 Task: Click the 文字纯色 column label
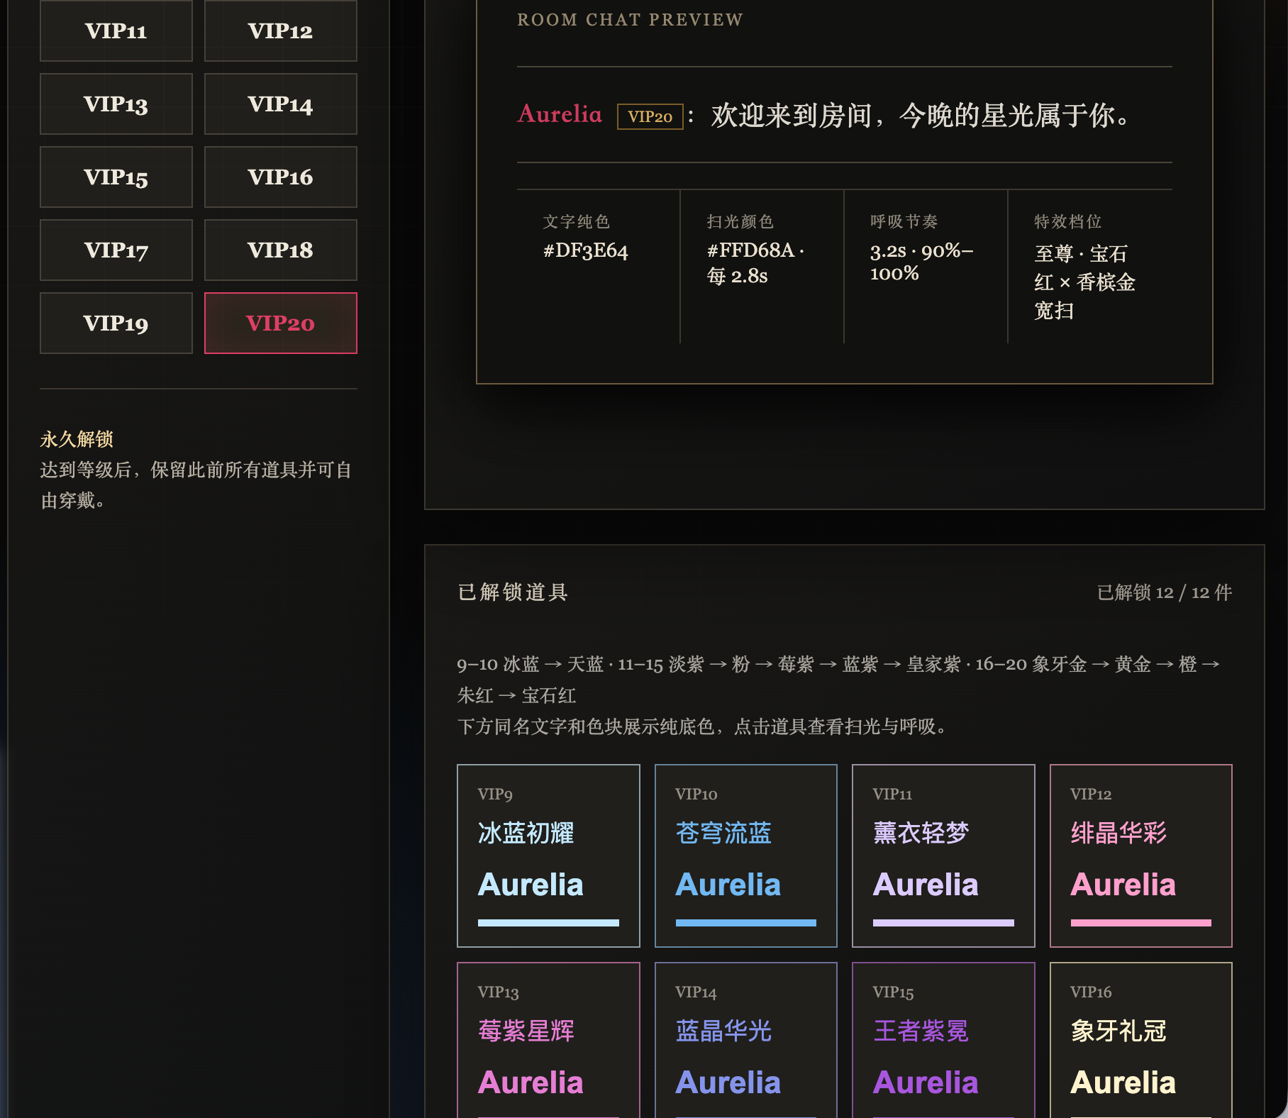click(576, 221)
